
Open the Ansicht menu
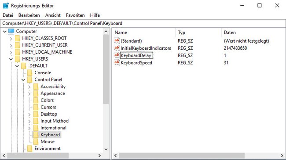53,15
